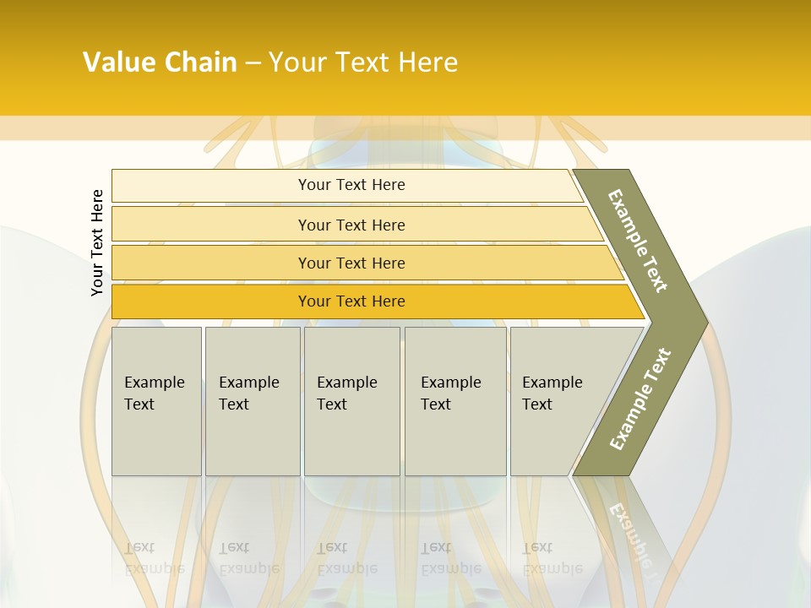Click 'Your Text Here' in the slide title
The image size is (811, 608).
point(363,62)
